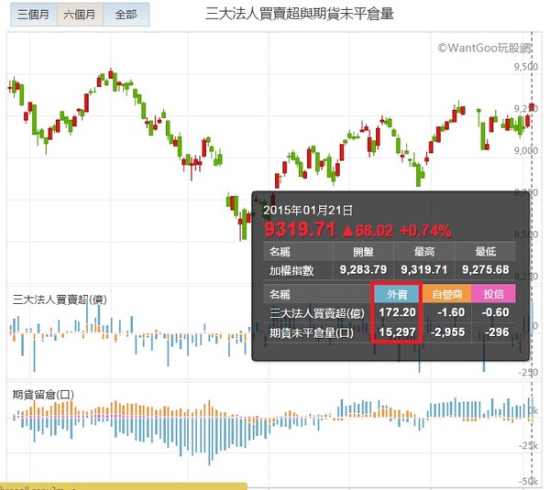
Task: Click the yellow status bar at bottom left
Action: click(123, 485)
